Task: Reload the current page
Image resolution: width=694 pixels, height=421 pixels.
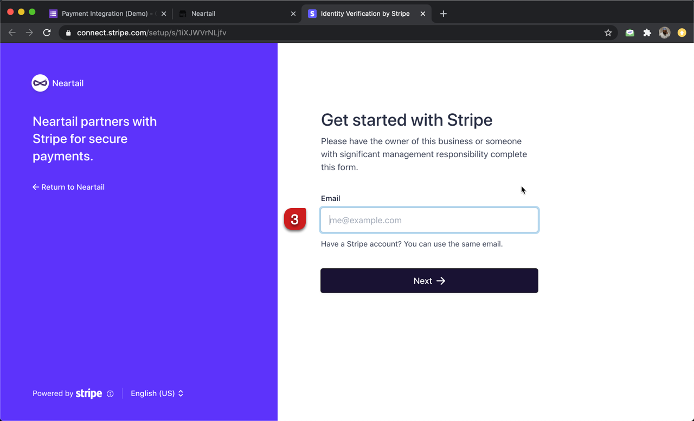Action: 47,33
